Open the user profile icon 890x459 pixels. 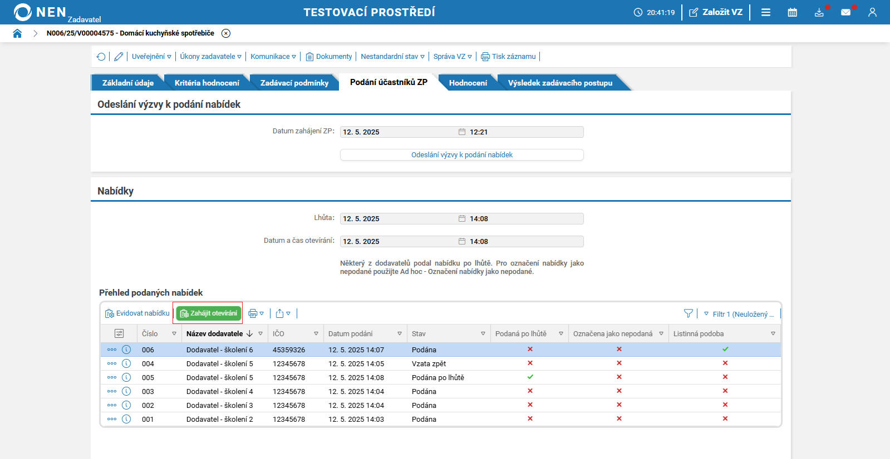tap(872, 12)
